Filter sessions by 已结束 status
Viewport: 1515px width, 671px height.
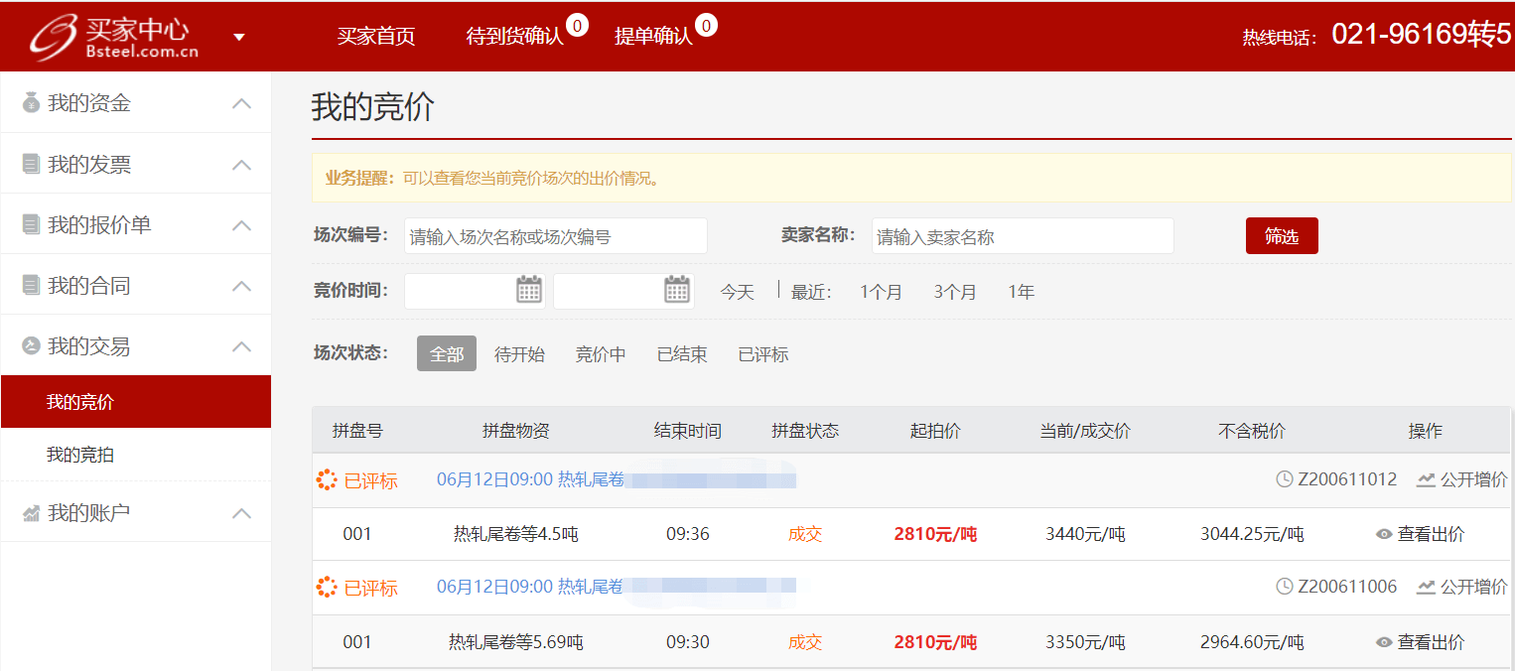[682, 354]
